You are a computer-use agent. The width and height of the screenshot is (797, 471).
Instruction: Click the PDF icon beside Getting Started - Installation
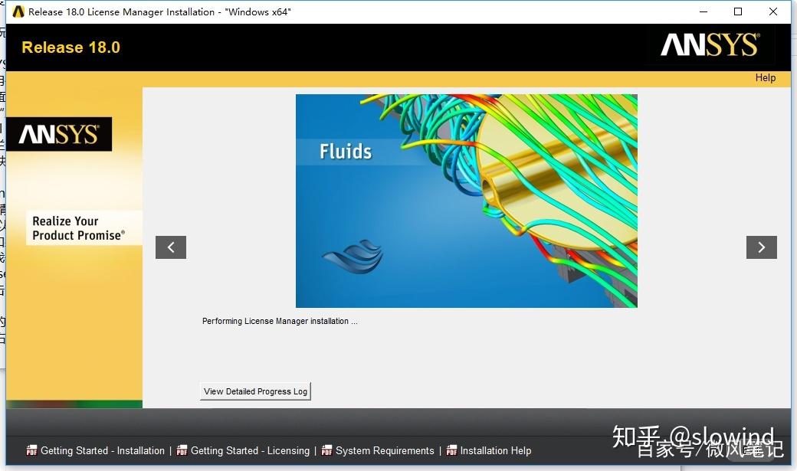pos(31,450)
